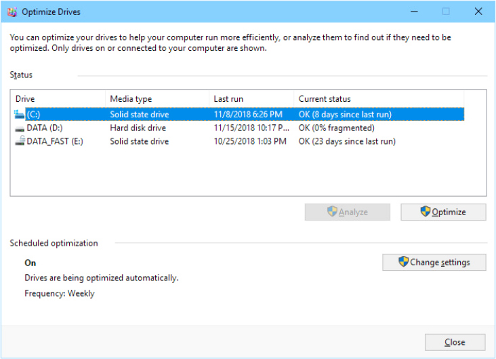Click the Hard disk drive media type cell

click(x=138, y=128)
